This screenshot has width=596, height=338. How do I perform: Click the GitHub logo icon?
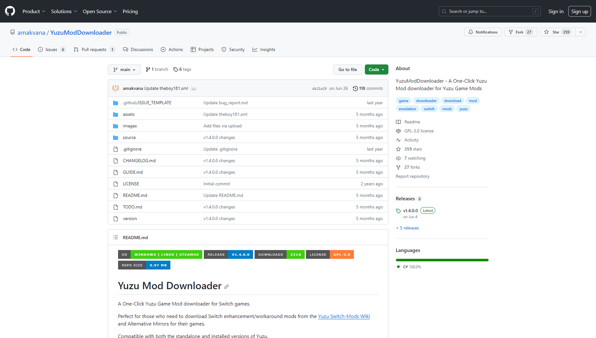(x=10, y=11)
